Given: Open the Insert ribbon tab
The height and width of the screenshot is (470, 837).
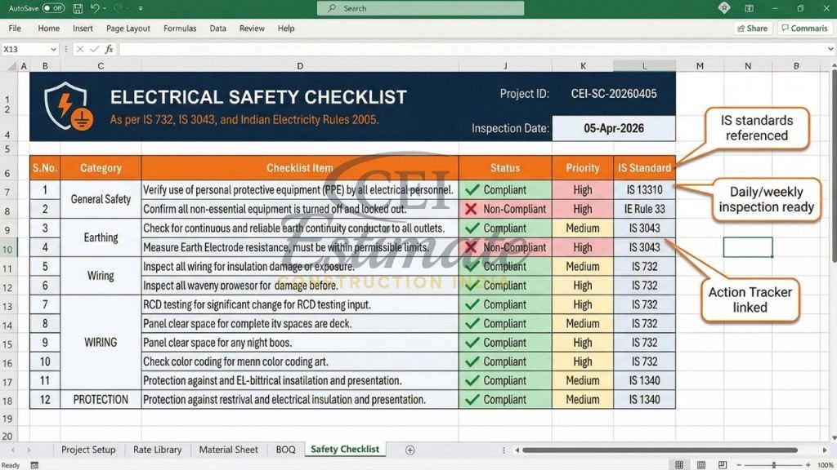Looking at the screenshot, I should point(83,29).
